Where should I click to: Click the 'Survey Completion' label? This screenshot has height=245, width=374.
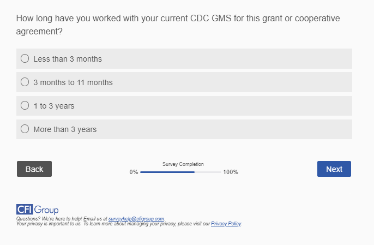[183, 164]
